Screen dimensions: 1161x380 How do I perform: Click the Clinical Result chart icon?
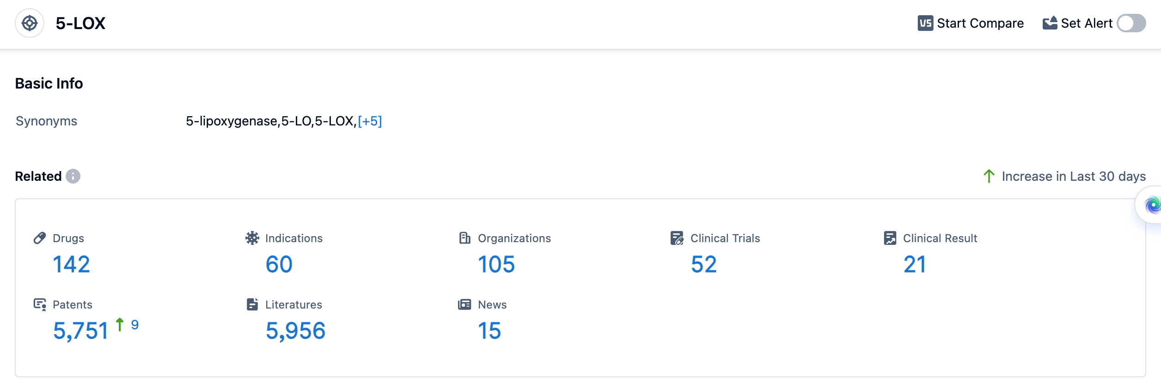click(890, 238)
